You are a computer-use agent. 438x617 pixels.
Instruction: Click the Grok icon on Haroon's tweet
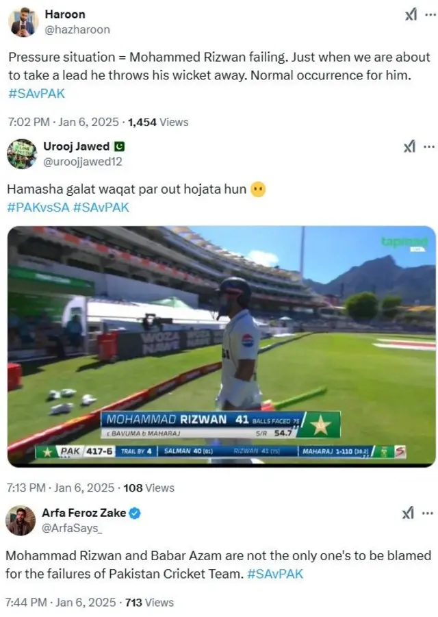tap(410, 14)
